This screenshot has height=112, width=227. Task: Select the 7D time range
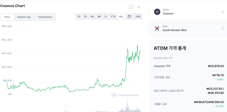click(x=85, y=16)
